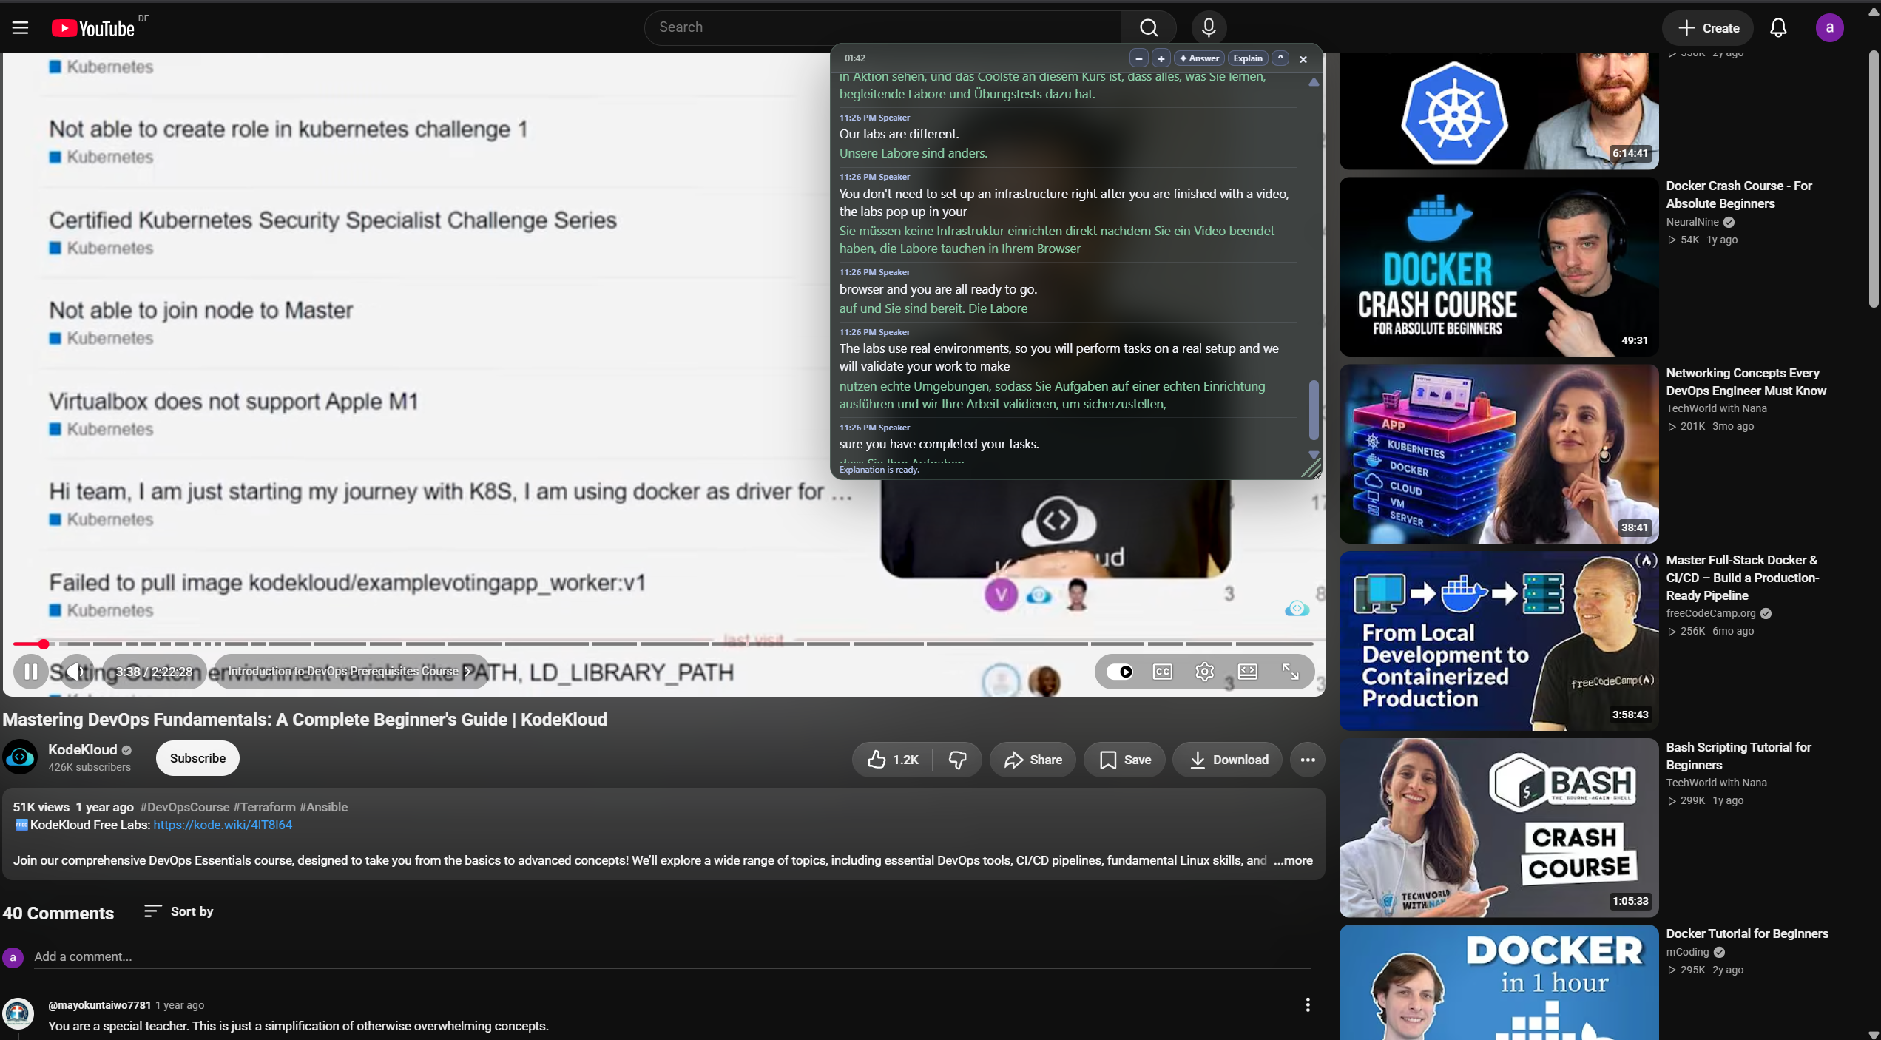
Task: Save the video to a playlist
Action: click(1124, 760)
